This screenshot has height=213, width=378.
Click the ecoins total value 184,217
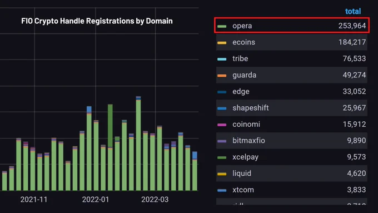[352, 42]
